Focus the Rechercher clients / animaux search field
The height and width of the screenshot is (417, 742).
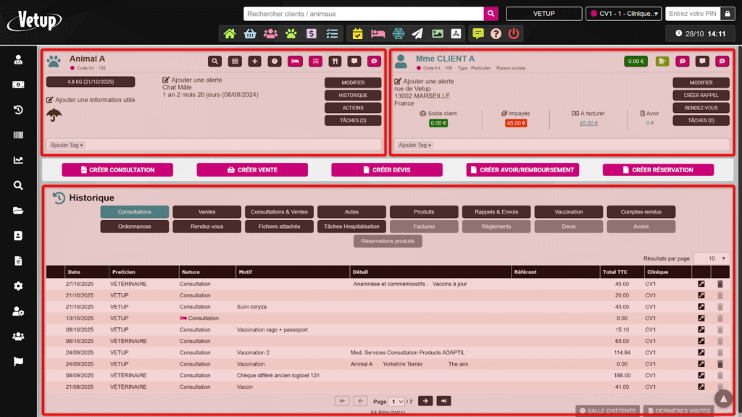click(x=363, y=14)
